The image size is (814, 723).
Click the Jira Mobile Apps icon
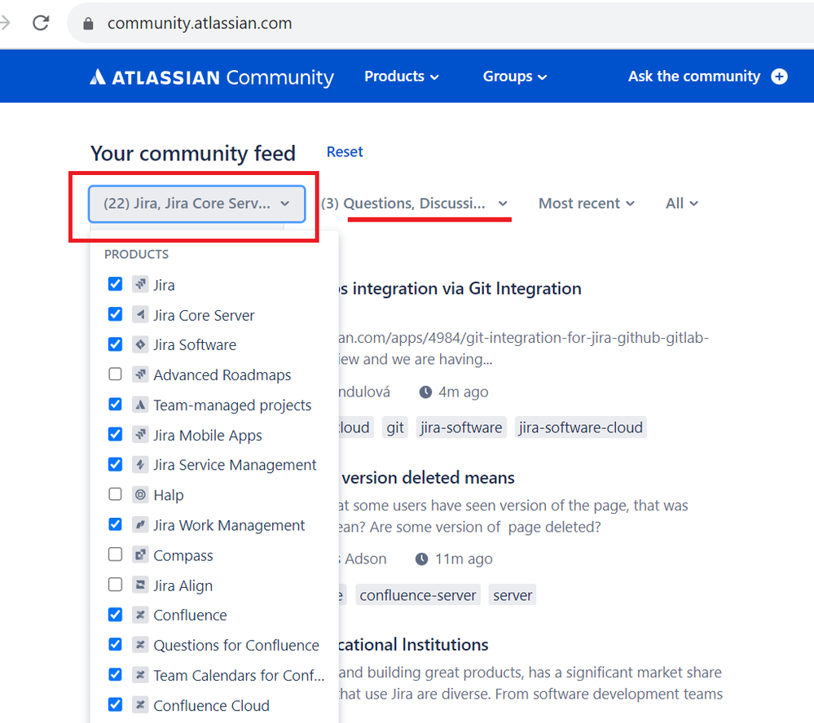click(140, 434)
